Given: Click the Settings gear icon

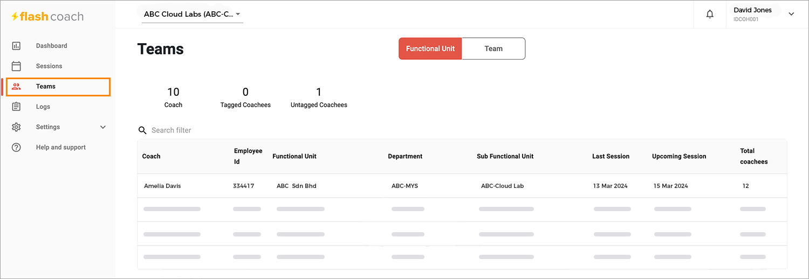Looking at the screenshot, I should click(16, 127).
